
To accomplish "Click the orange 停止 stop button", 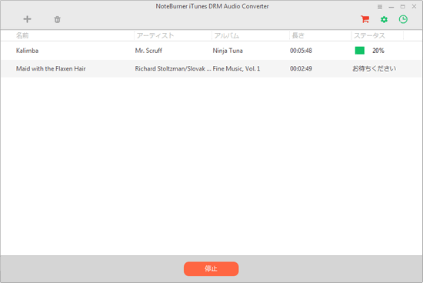I will click(x=211, y=268).
